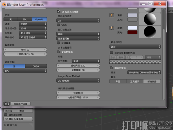Toggle the 工具提示 translation button
Image resolution: width=173 pixels, height=130 pixels.
tap(135, 81)
